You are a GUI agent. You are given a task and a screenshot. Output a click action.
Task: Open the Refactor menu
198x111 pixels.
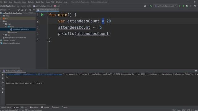pyautogui.click(x=31, y=2)
